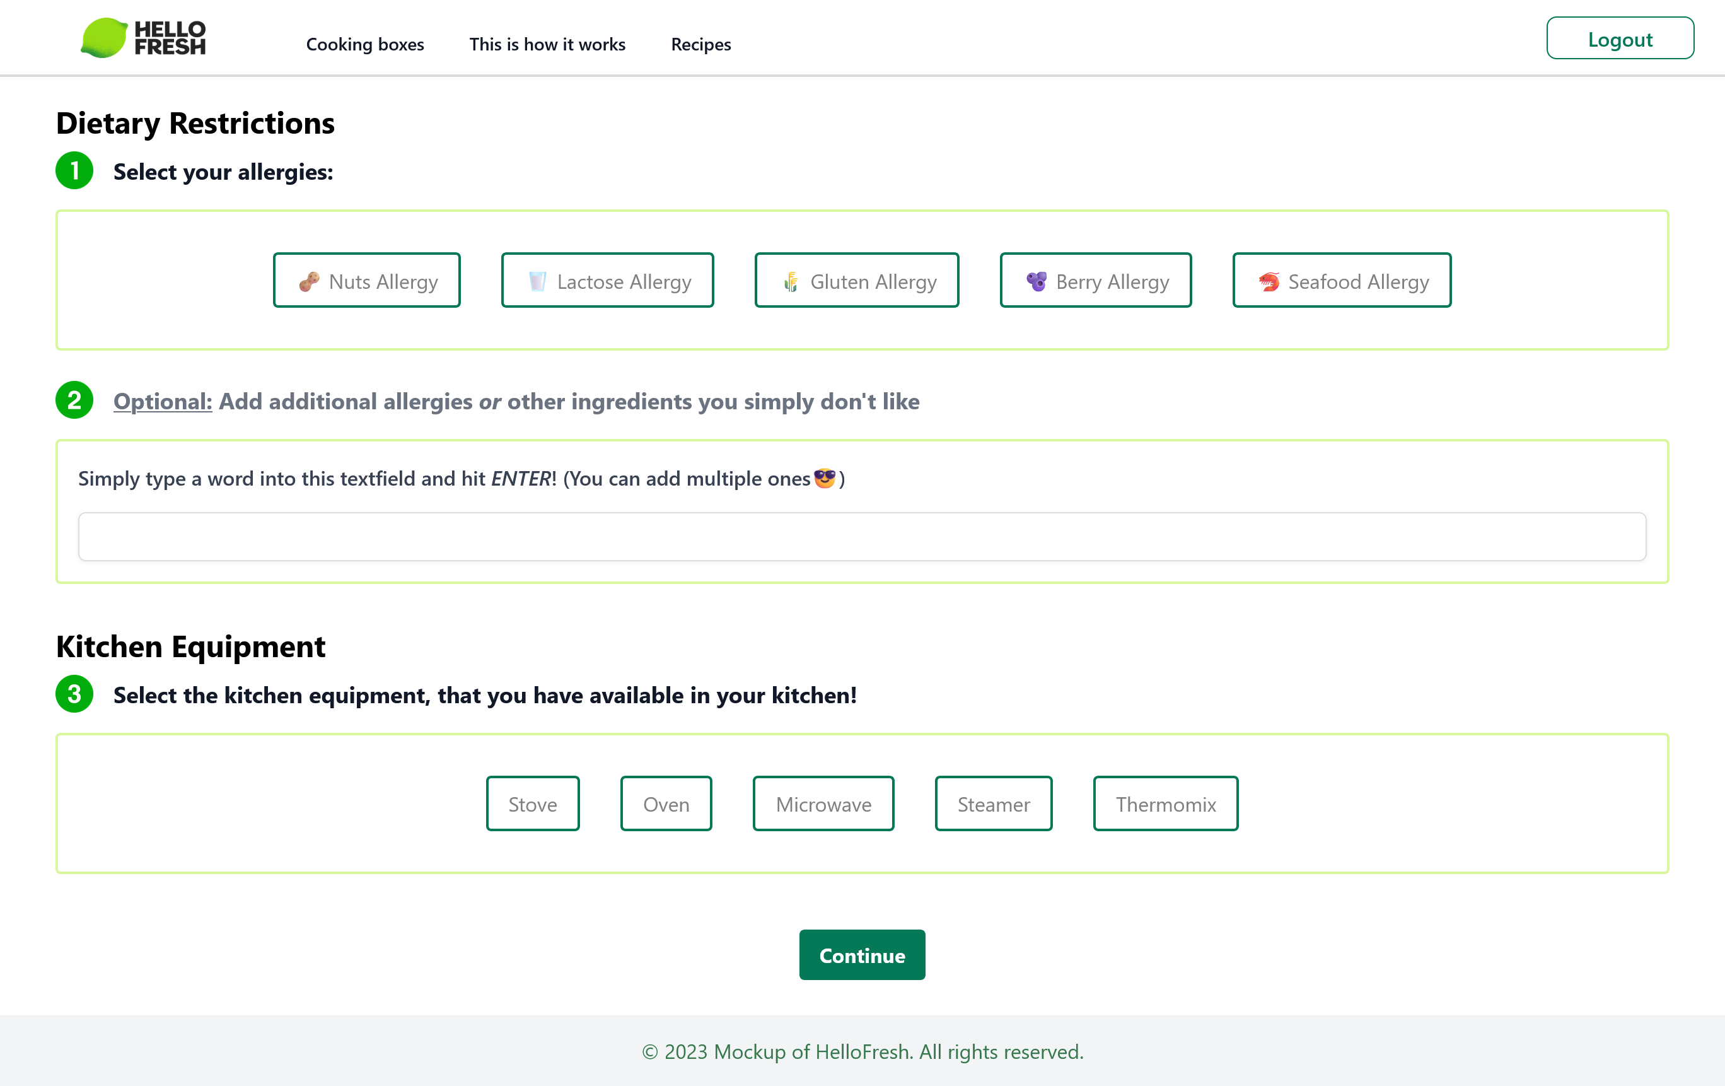
Task: Click the HelloFresh lime logo
Action: tap(105, 38)
